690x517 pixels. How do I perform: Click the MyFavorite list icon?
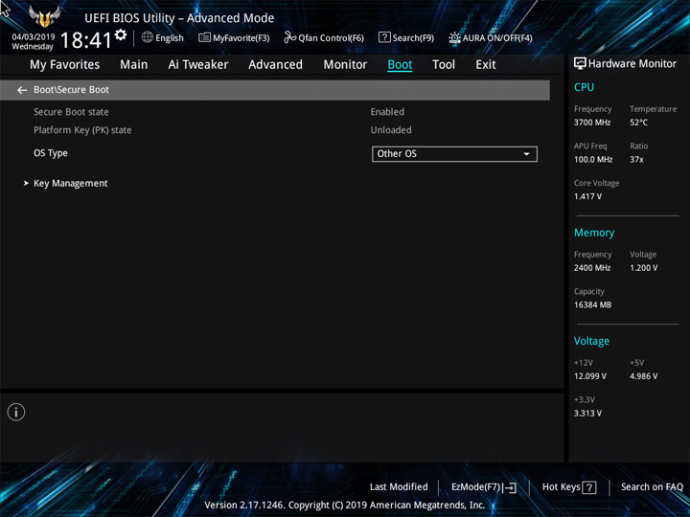pyautogui.click(x=205, y=37)
